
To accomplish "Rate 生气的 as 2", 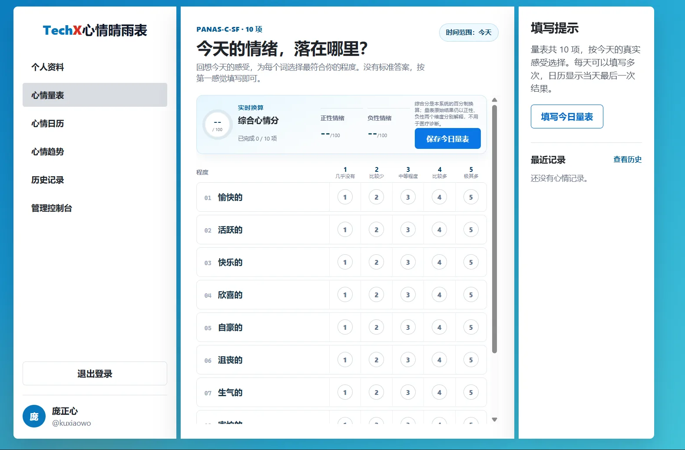I will (x=377, y=392).
